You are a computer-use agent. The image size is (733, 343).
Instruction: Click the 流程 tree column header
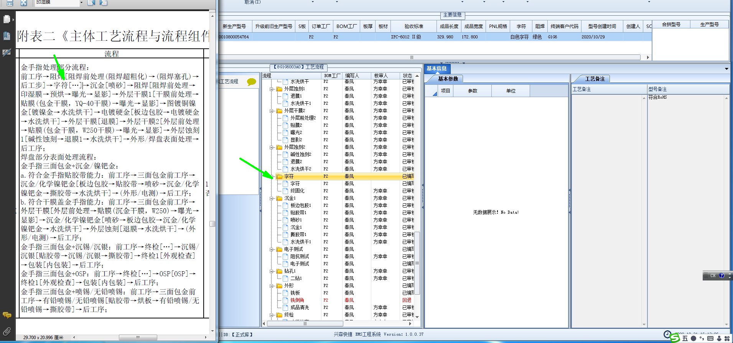[x=292, y=76]
